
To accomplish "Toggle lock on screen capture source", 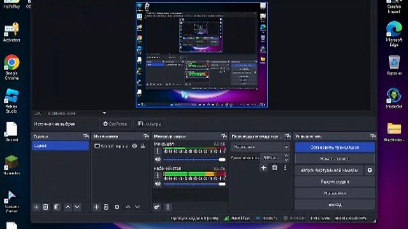I will tap(143, 146).
